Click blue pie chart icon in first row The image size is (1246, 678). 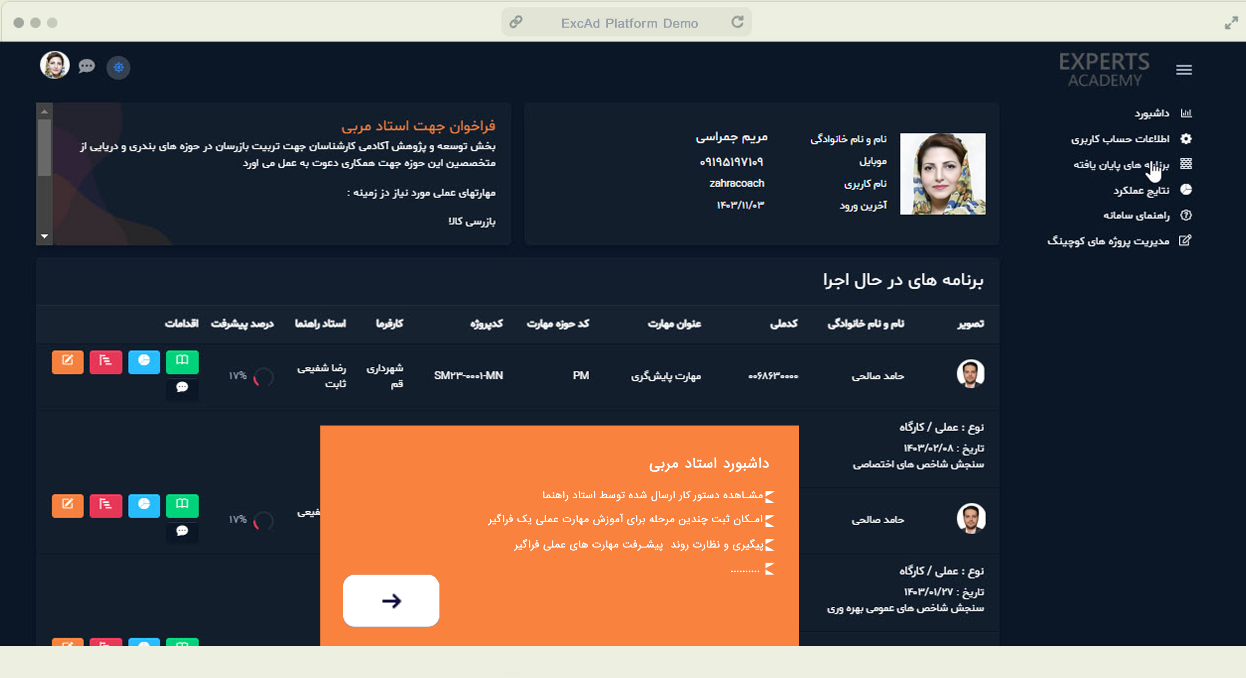pyautogui.click(x=144, y=361)
